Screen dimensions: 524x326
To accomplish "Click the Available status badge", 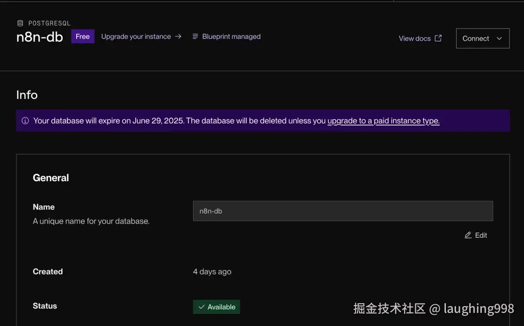I will [216, 307].
